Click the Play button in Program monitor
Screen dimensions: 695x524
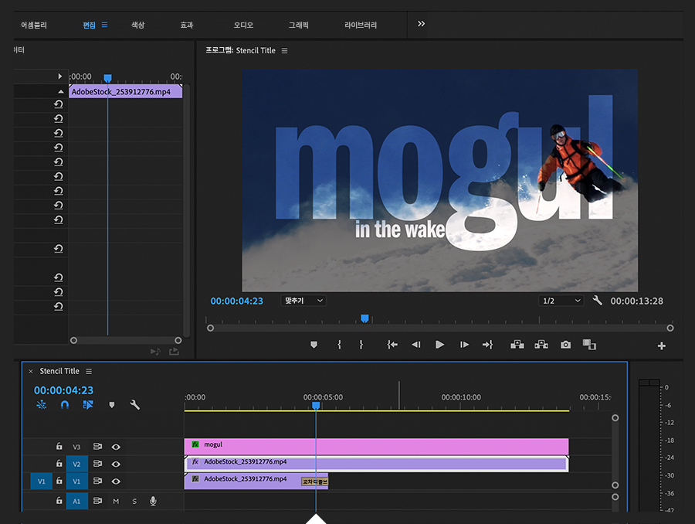439,345
